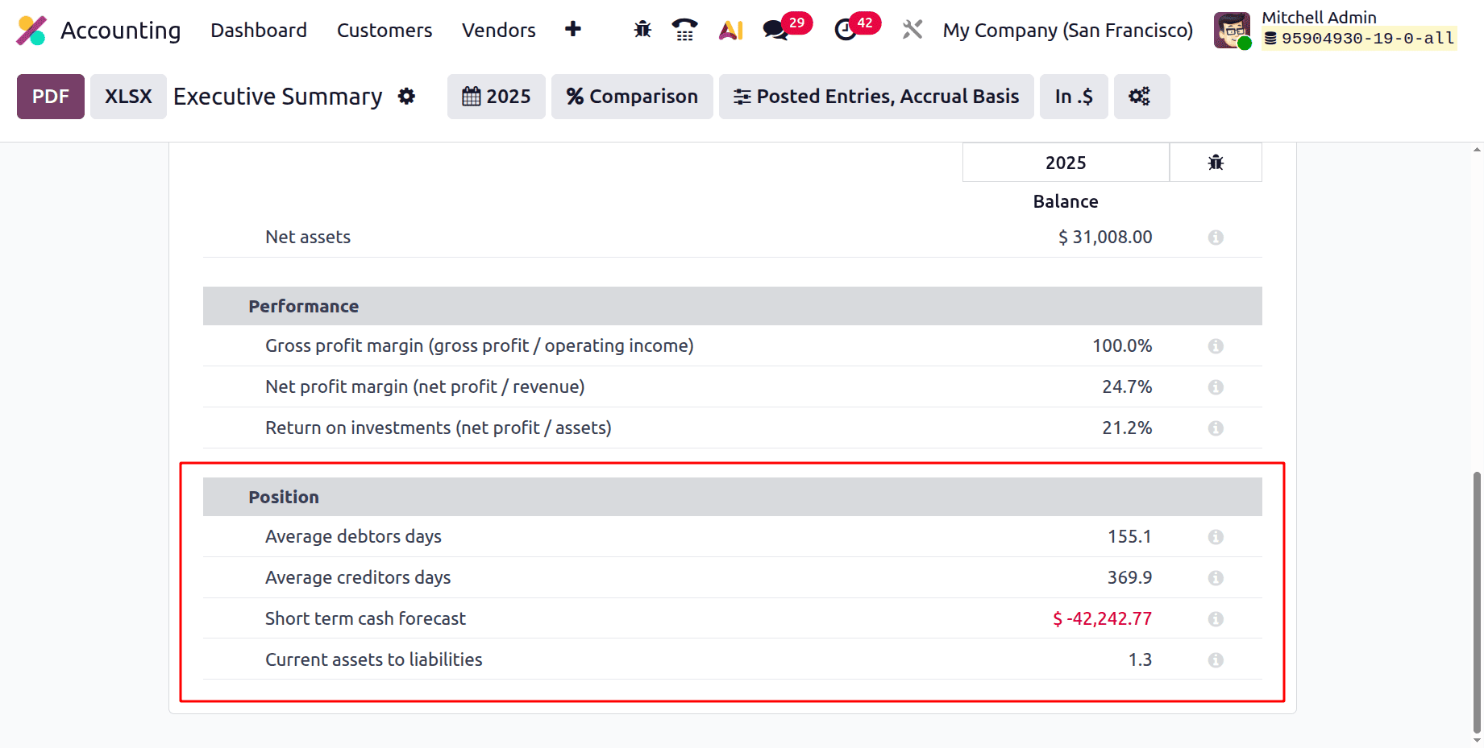Open the Vendors menu
This screenshot has width=1484, height=748.
498,30
